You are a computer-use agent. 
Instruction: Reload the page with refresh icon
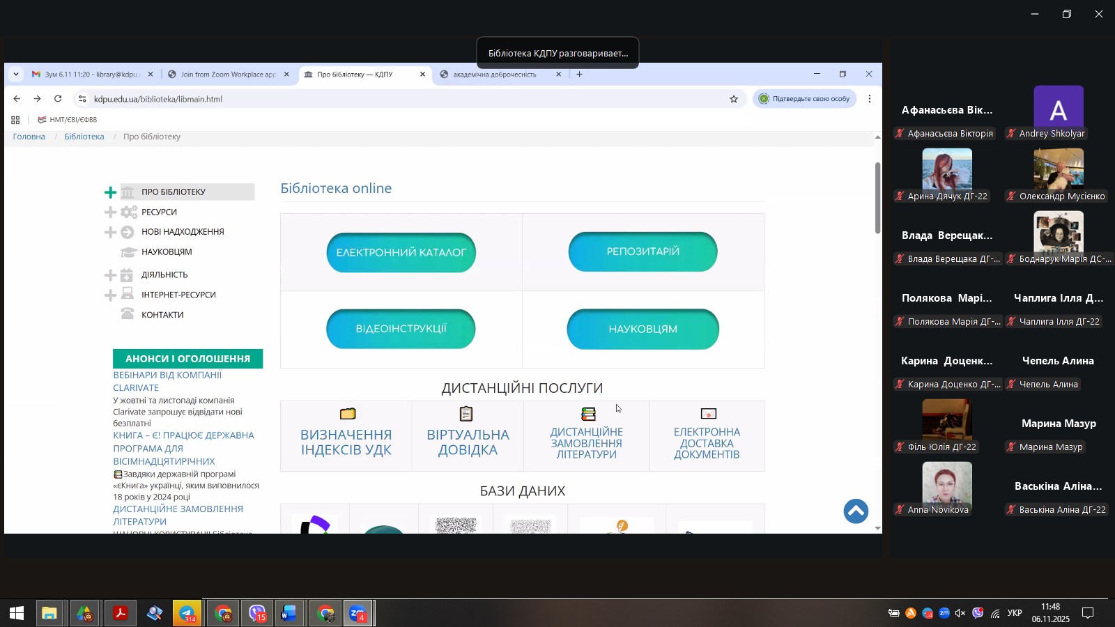pyautogui.click(x=59, y=99)
